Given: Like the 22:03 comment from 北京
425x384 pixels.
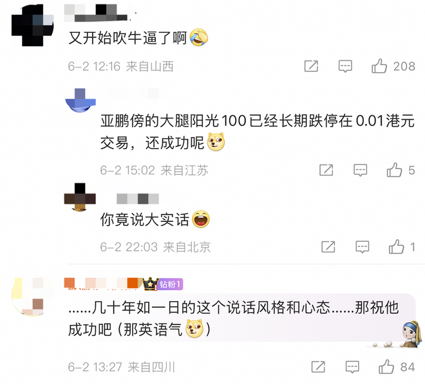Looking at the screenshot, I should 397,247.
